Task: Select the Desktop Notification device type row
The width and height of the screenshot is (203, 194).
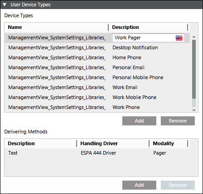Action: point(97,47)
